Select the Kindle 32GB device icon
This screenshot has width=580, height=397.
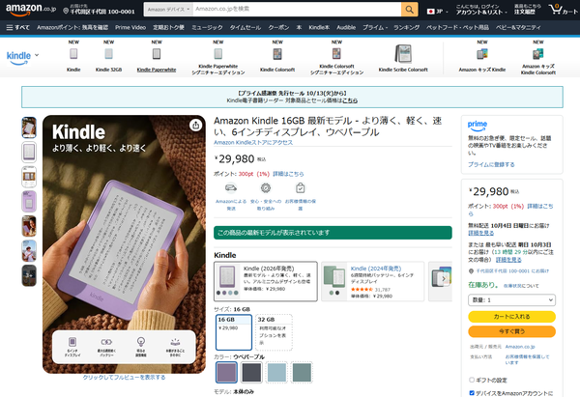tap(108, 54)
